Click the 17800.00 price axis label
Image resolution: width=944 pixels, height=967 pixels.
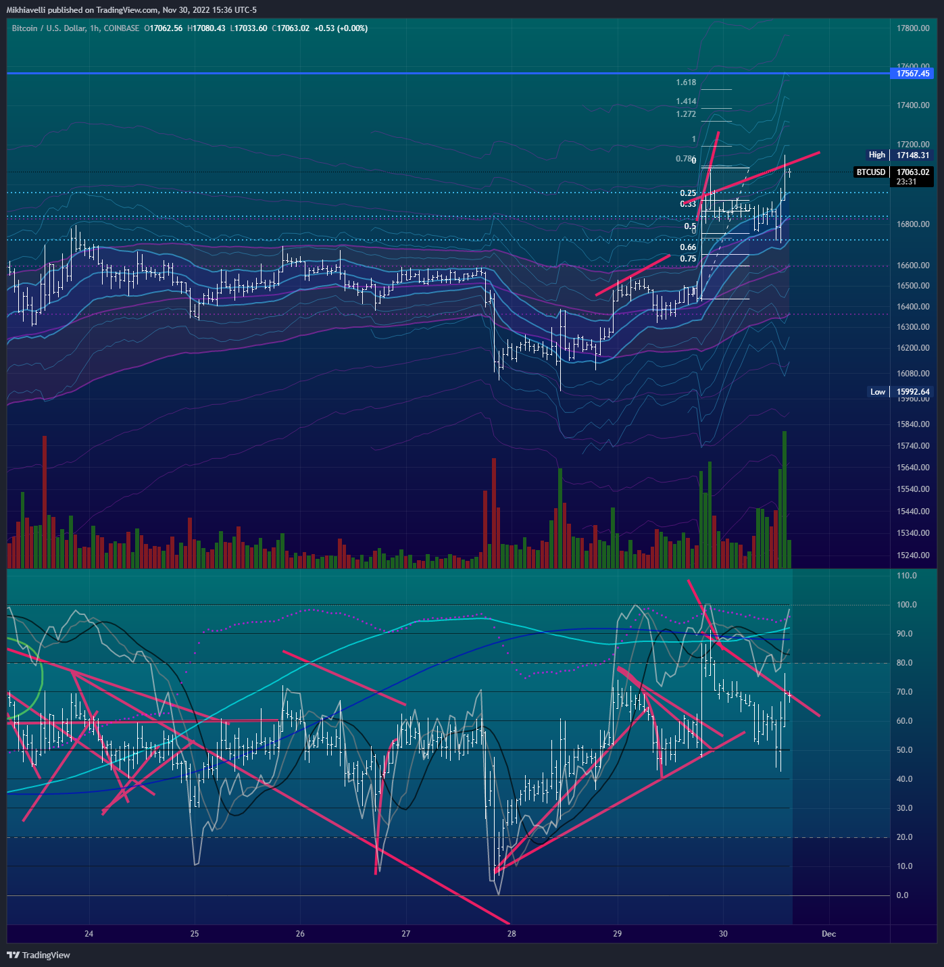point(913,28)
